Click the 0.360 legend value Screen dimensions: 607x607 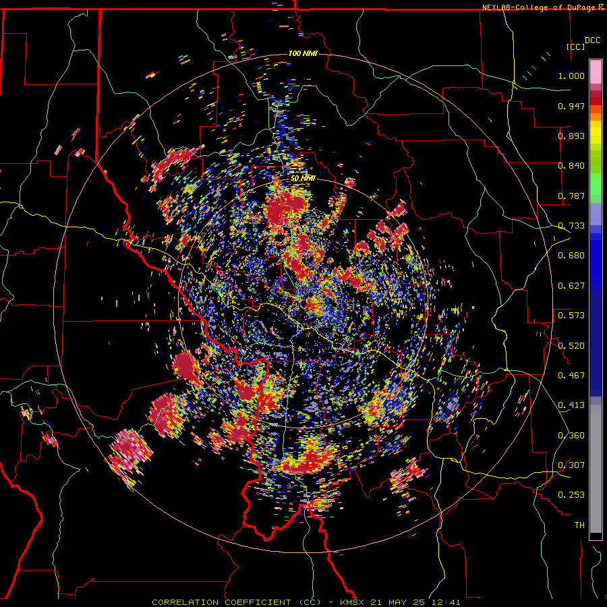(571, 436)
